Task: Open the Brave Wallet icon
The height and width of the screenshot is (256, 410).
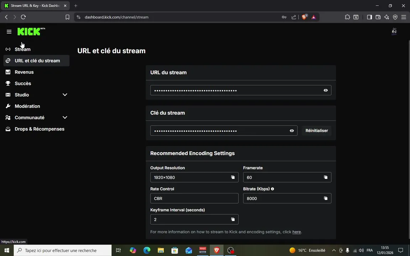Action: [378, 17]
